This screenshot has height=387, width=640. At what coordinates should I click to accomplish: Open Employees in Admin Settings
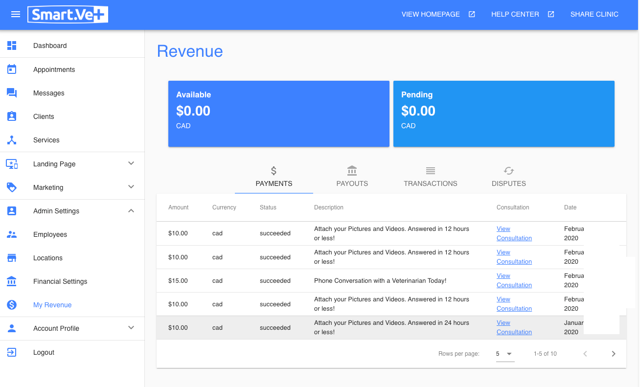point(72,234)
